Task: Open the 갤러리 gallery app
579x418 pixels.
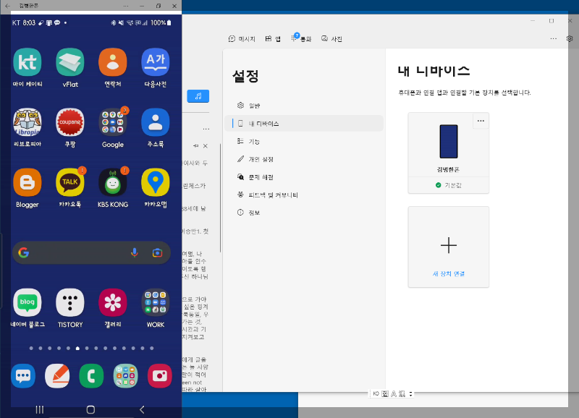Action: click(113, 302)
